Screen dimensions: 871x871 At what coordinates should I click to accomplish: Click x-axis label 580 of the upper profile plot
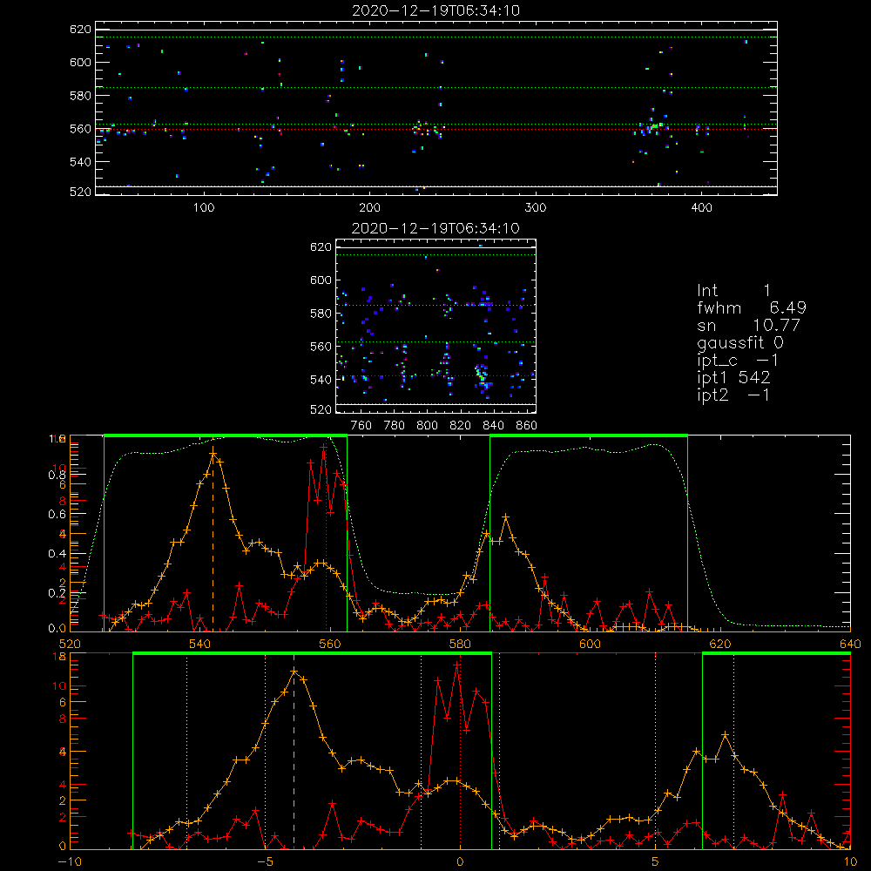click(460, 645)
